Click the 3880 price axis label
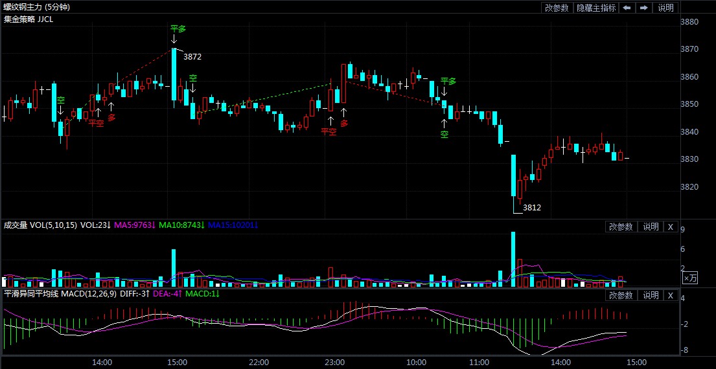Screen dimensions: 716x369 (x=689, y=22)
